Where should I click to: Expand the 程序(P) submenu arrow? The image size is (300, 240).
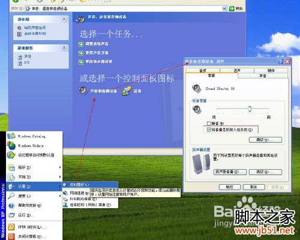pyautogui.click(x=60, y=167)
